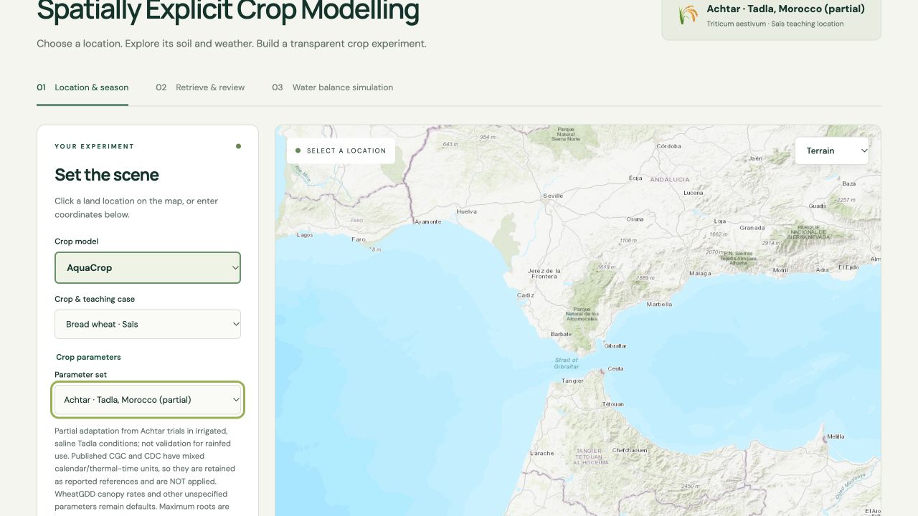Click the Huelva label on the map

466,211
